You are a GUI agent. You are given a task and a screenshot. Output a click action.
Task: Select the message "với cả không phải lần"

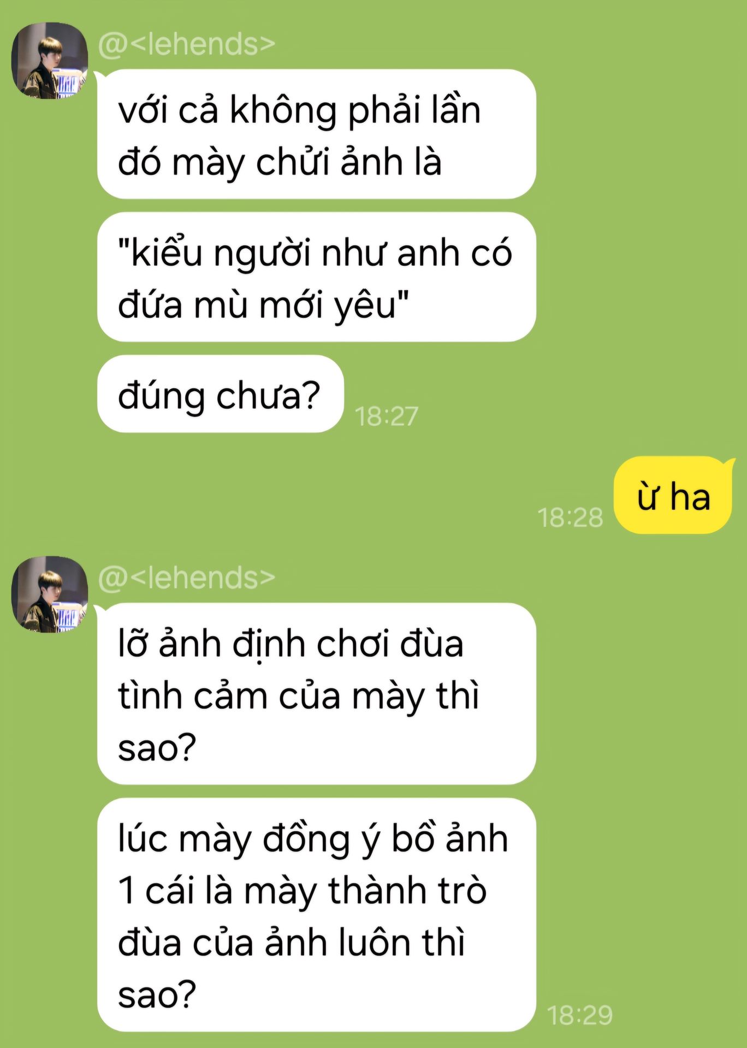[317, 134]
